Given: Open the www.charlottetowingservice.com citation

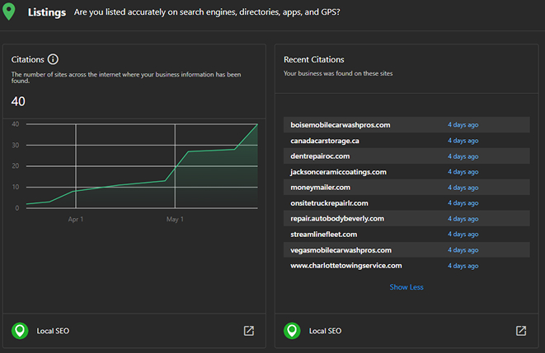Looking at the screenshot, I should pos(345,266).
